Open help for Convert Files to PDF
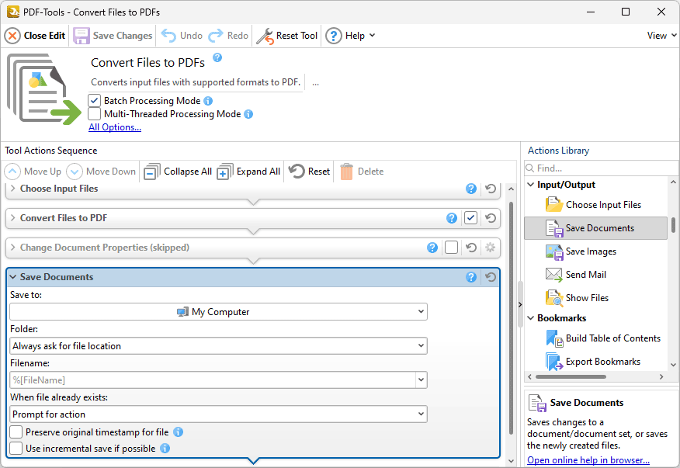 pos(452,218)
